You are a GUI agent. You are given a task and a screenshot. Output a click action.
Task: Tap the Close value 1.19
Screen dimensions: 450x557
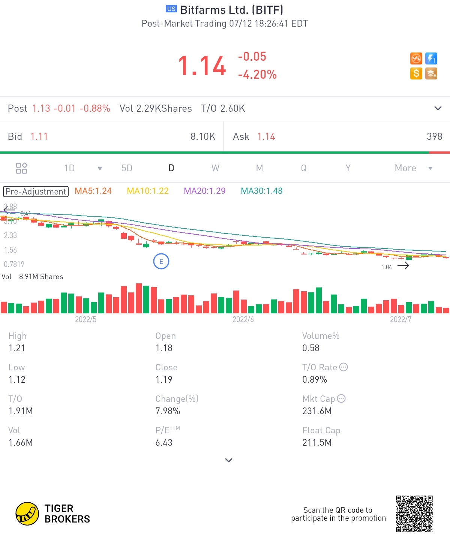click(164, 379)
